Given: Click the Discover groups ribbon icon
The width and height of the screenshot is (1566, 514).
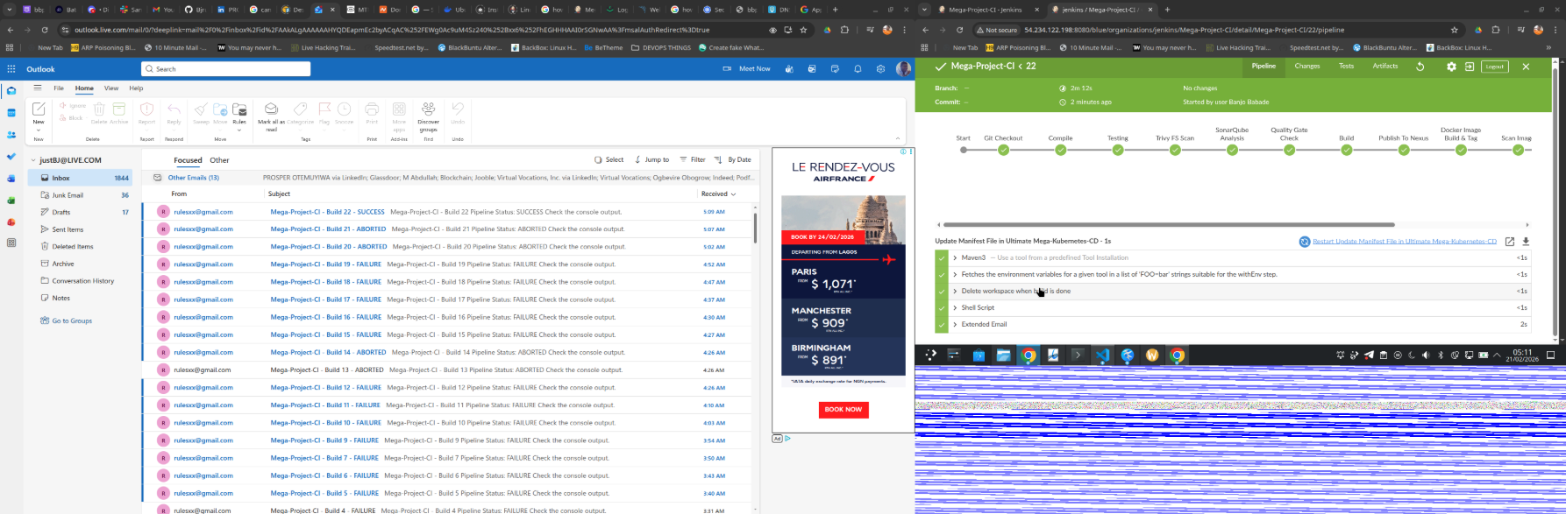Looking at the screenshot, I should pyautogui.click(x=429, y=116).
